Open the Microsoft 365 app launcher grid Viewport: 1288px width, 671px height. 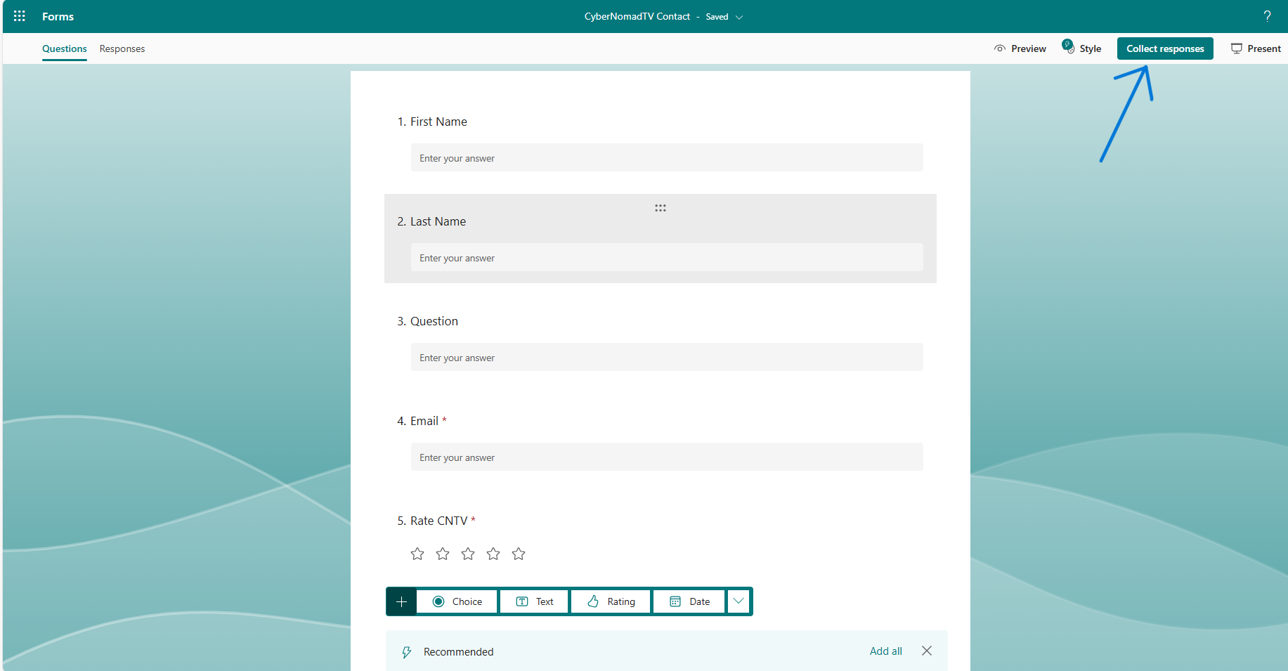tap(19, 15)
